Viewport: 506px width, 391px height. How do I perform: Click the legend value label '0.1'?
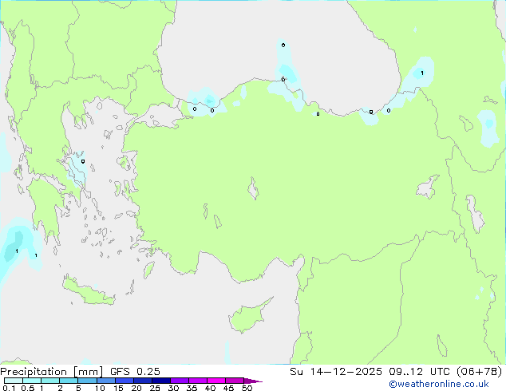tap(9, 388)
